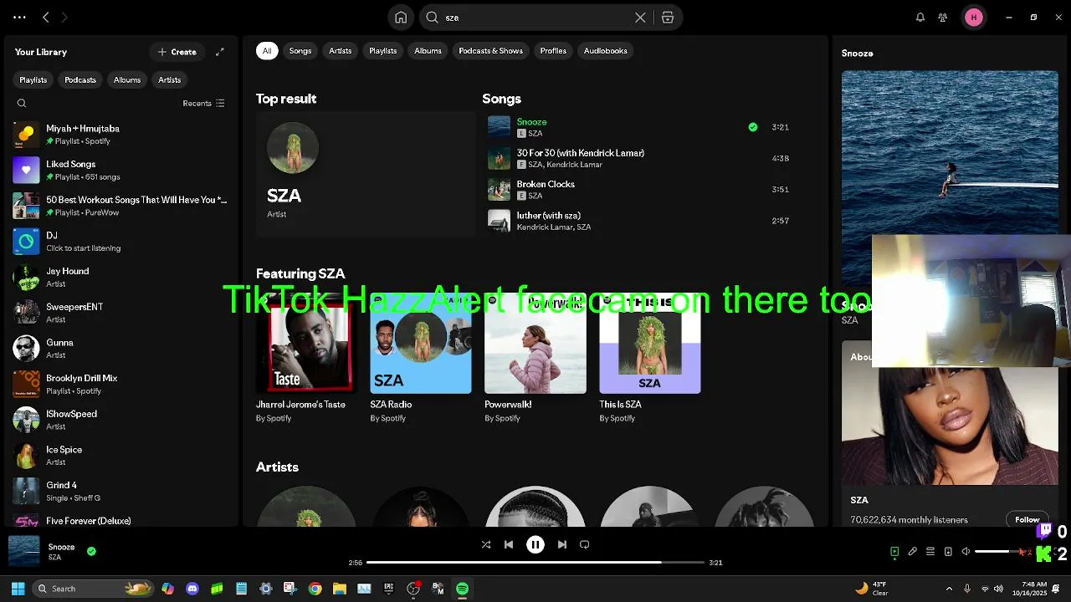The height and width of the screenshot is (602, 1071).
Task: Open the Windows Start menu
Action: point(18,589)
